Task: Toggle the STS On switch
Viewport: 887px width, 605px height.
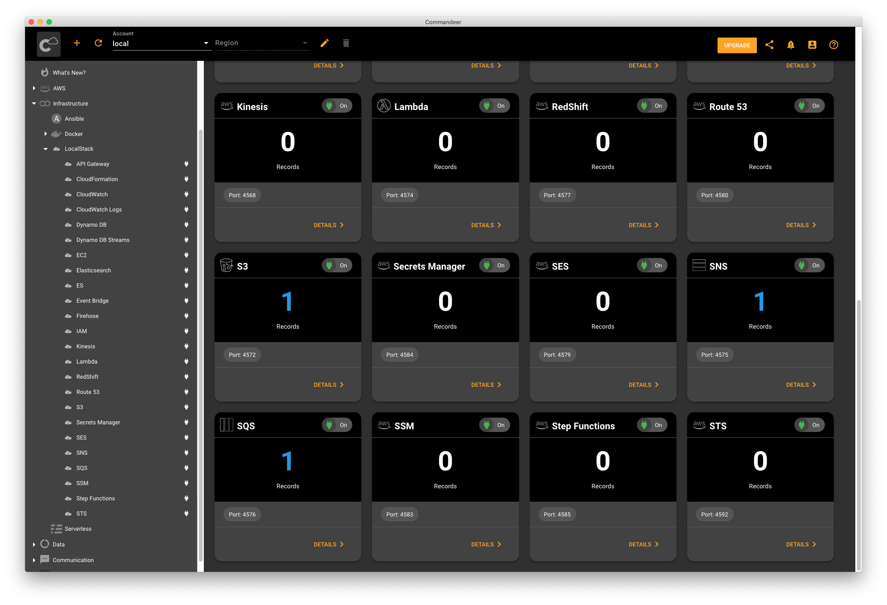Action: [x=810, y=425]
